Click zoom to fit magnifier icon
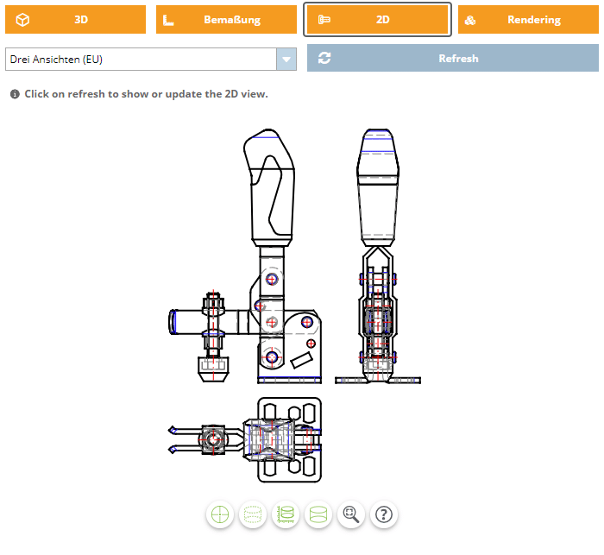 click(351, 514)
